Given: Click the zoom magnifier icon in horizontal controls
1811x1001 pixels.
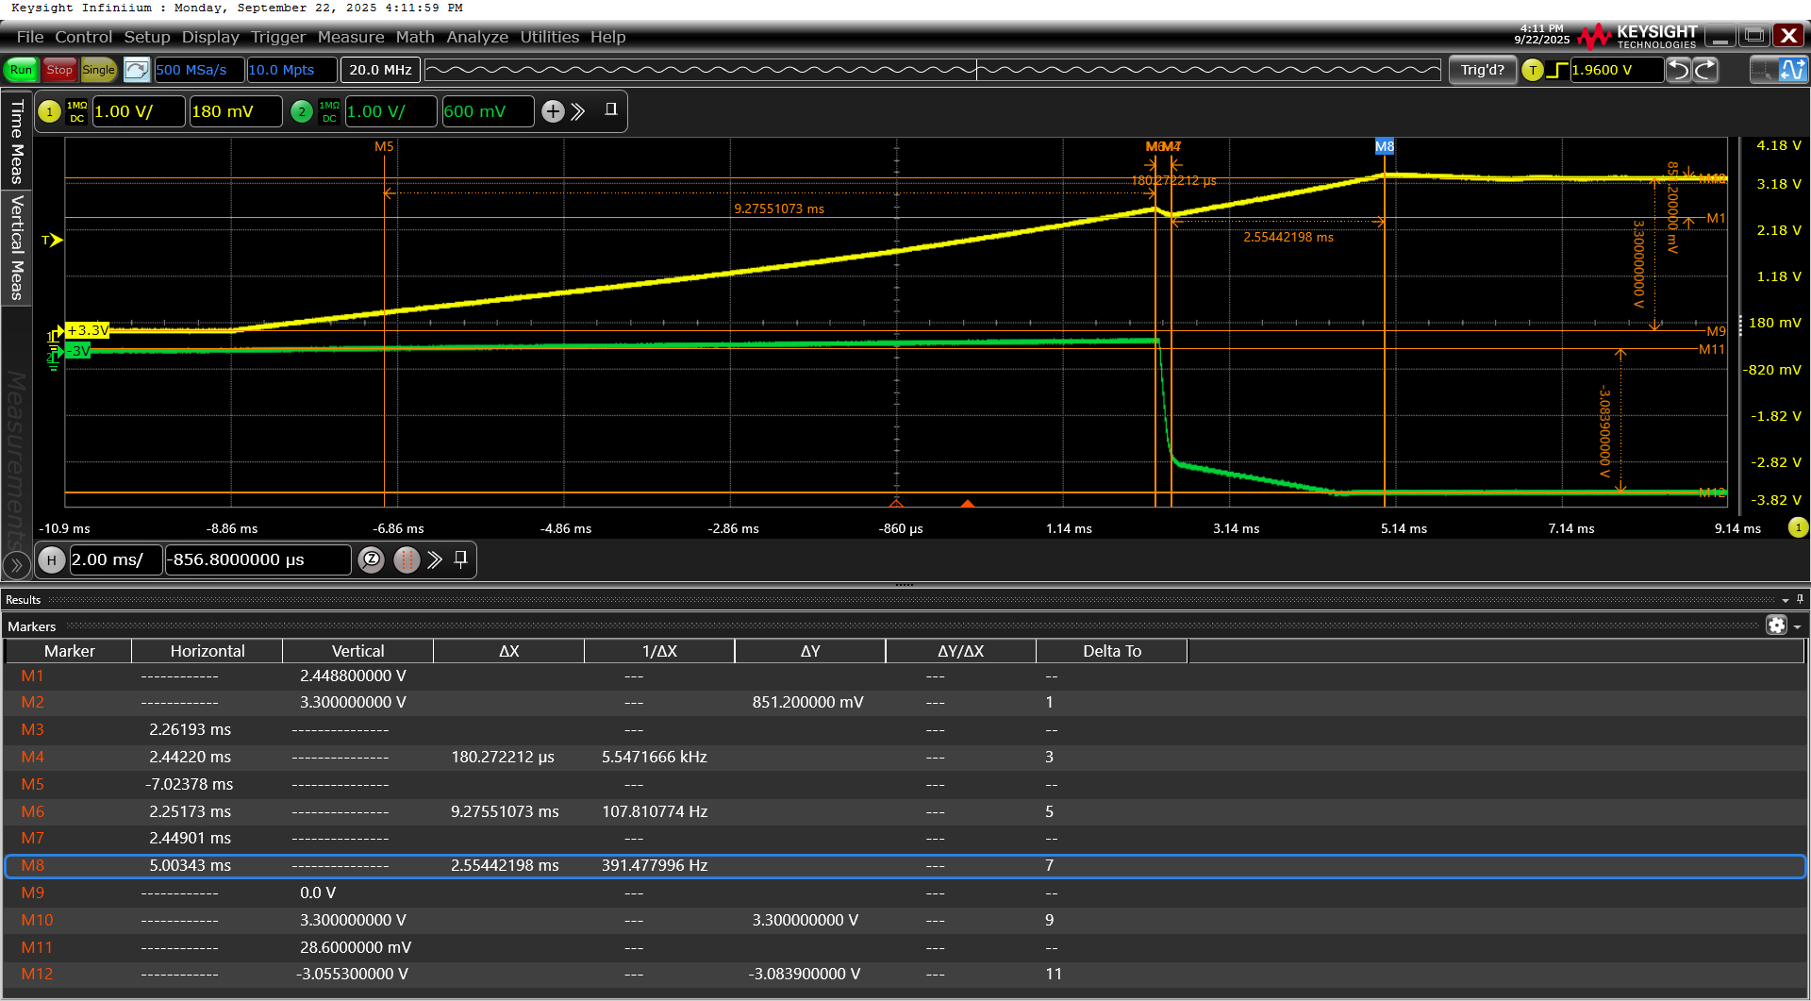Looking at the screenshot, I should [371, 559].
